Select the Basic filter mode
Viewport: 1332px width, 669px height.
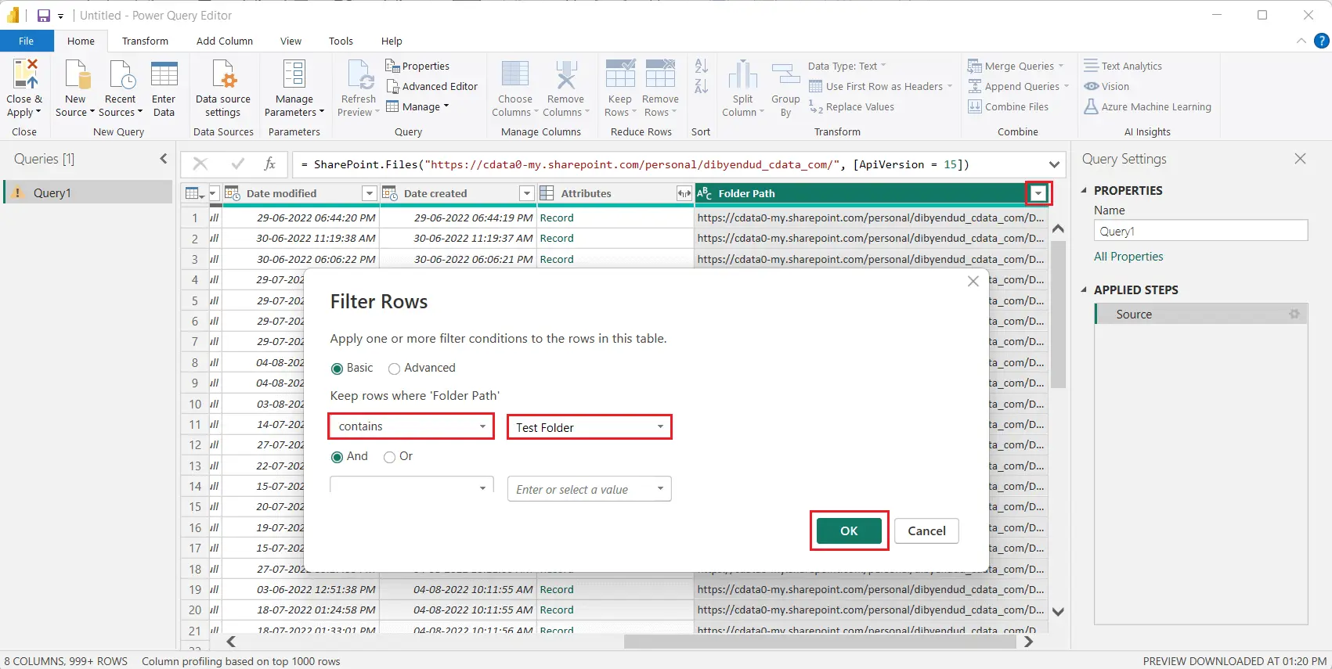(338, 369)
